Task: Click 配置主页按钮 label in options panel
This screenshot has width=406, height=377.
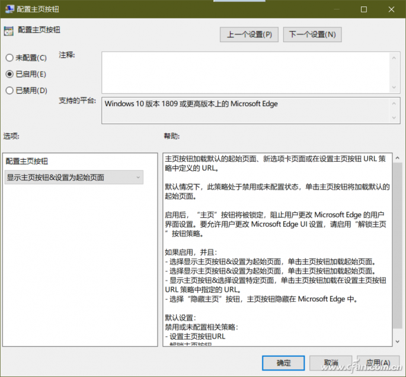Action: [27, 161]
